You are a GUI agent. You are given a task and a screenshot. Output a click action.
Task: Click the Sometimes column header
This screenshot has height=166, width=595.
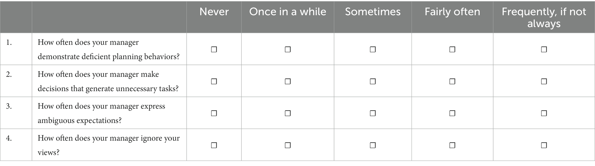(x=373, y=12)
